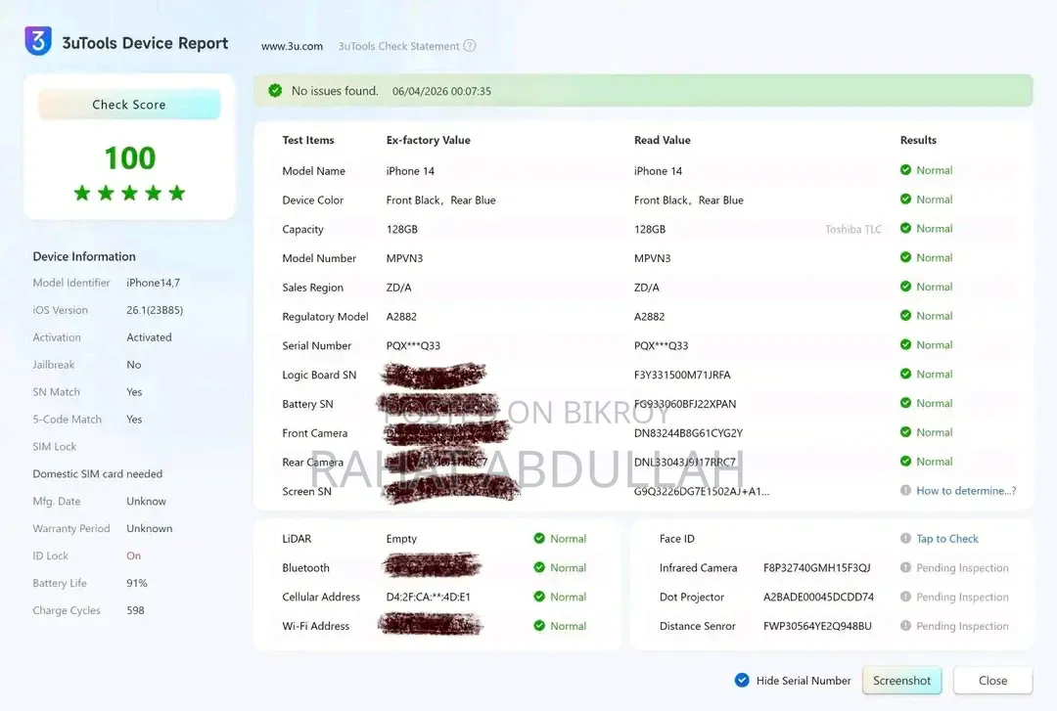Open the www.3u.com link

pyautogui.click(x=292, y=46)
